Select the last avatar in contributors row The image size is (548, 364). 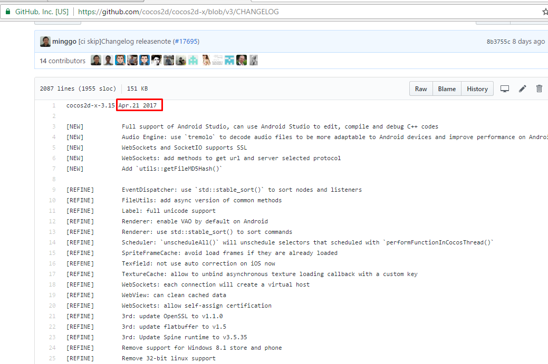pos(254,61)
